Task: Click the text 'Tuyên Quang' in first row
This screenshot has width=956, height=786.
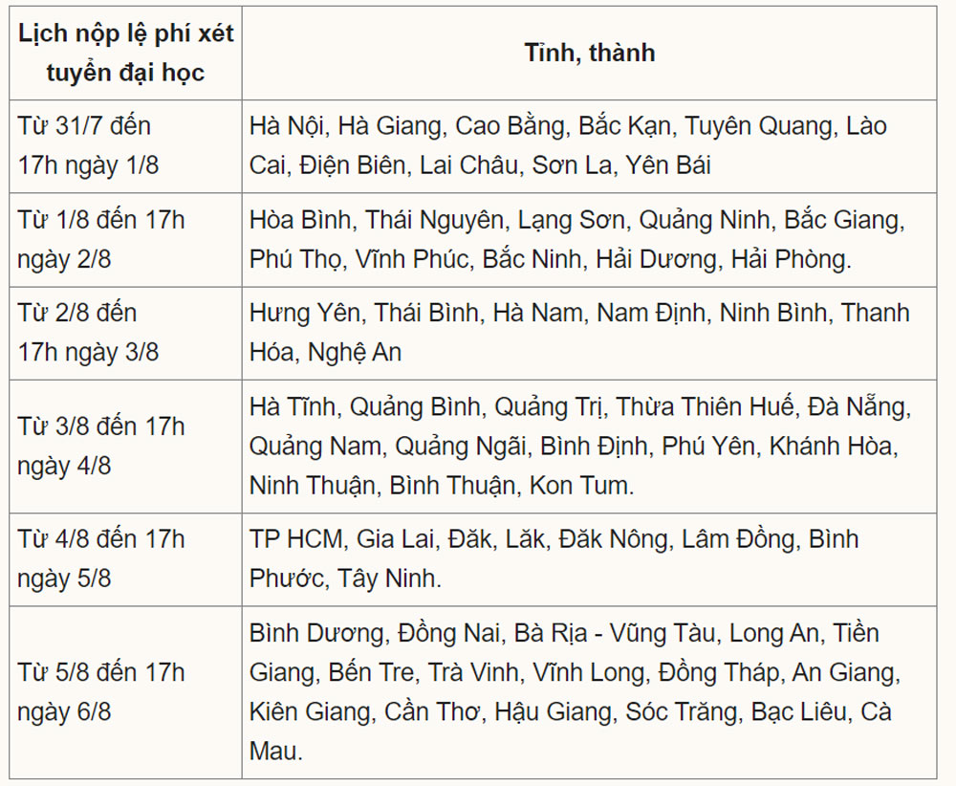Action: tap(756, 127)
